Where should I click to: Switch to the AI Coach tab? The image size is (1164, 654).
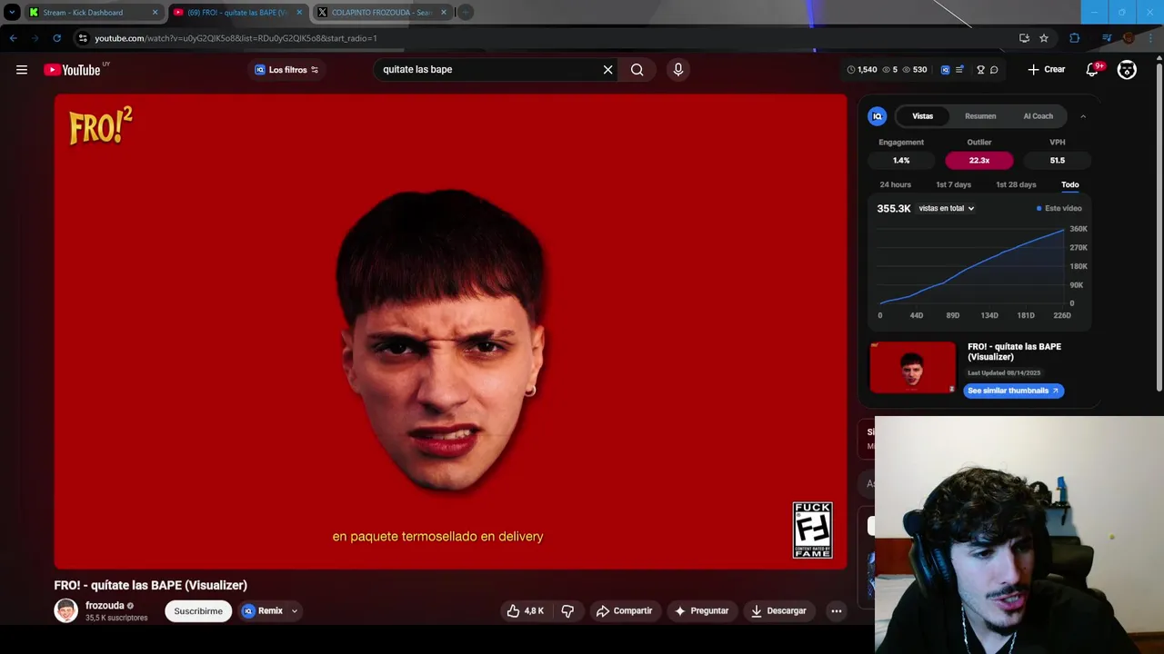tap(1038, 116)
